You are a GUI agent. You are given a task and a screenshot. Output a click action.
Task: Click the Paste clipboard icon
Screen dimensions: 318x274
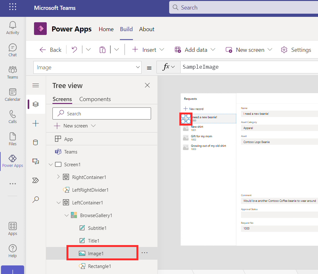click(103, 50)
